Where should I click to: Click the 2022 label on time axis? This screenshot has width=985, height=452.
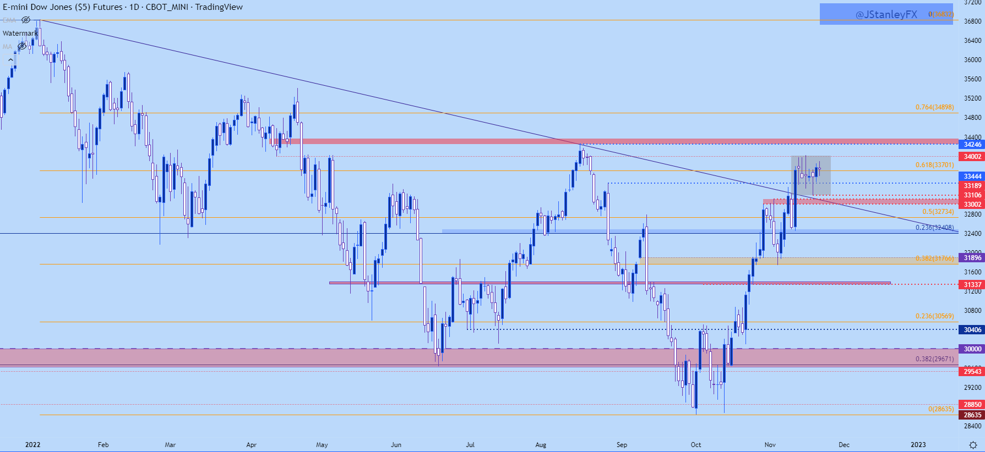click(33, 445)
